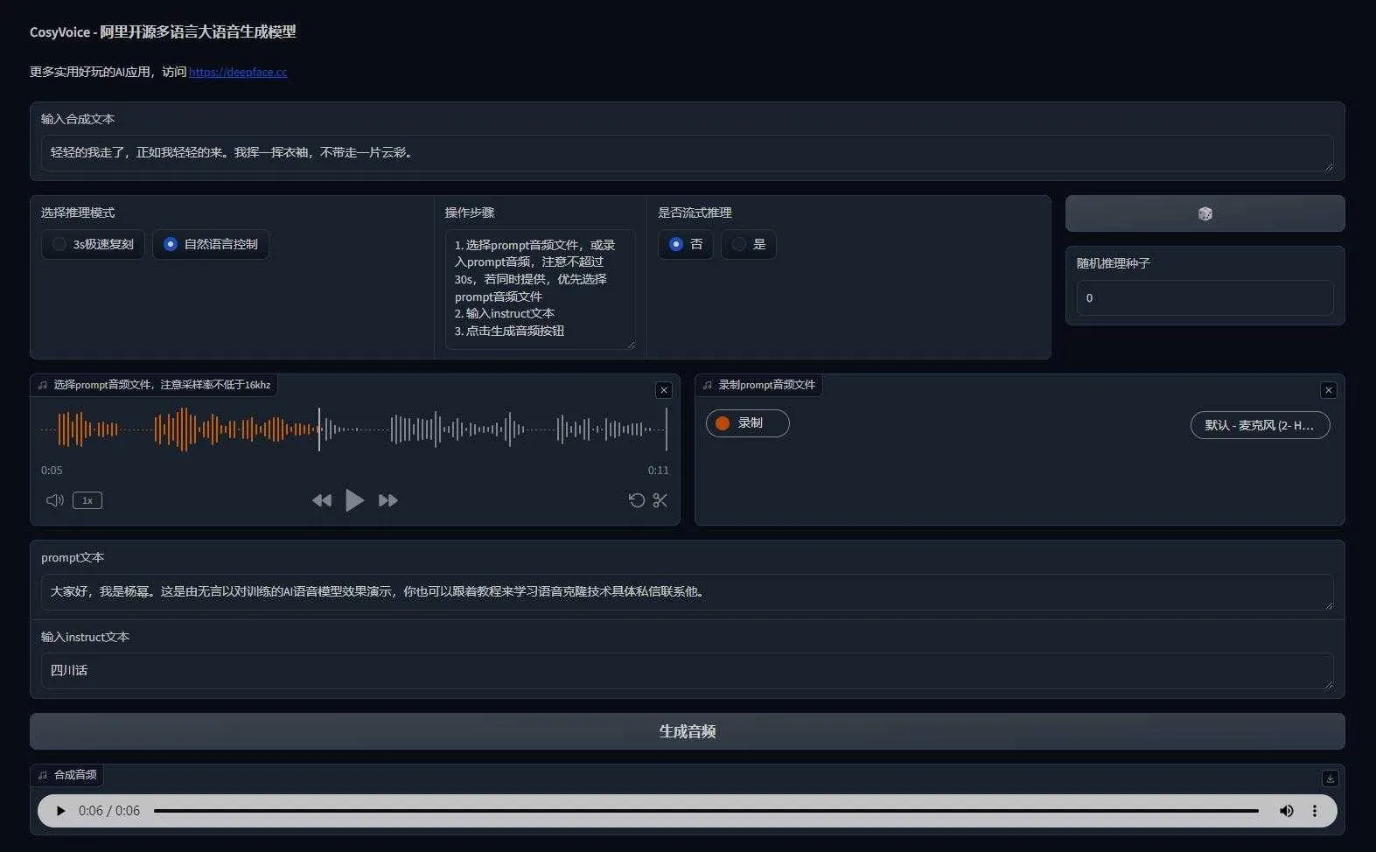Click the 合成音频 panel label
Viewport: 1376px width, 852px height.
pyautogui.click(x=75, y=775)
